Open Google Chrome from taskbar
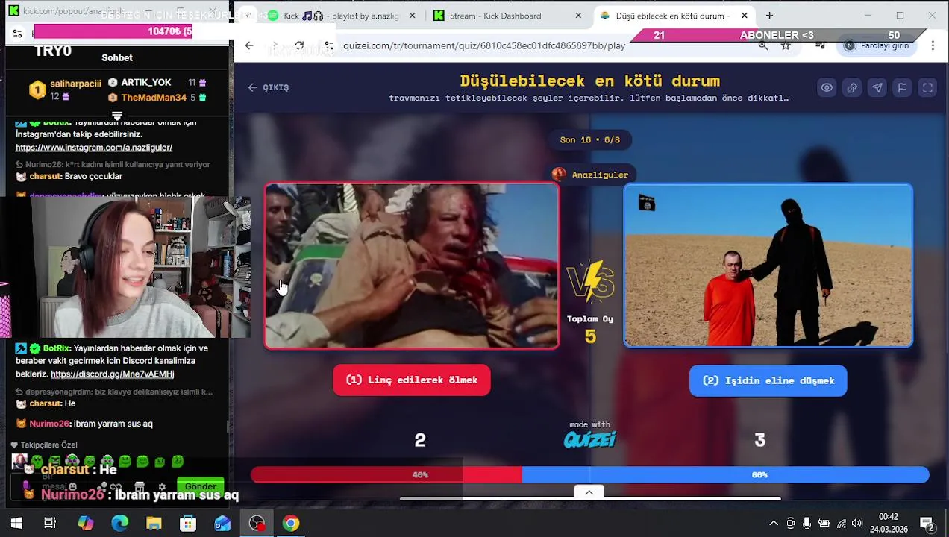The width and height of the screenshot is (949, 537). [x=291, y=524]
